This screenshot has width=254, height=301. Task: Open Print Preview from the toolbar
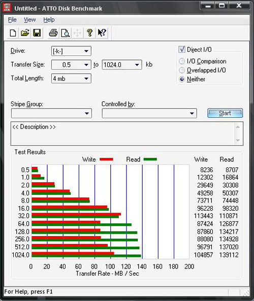tap(66, 33)
